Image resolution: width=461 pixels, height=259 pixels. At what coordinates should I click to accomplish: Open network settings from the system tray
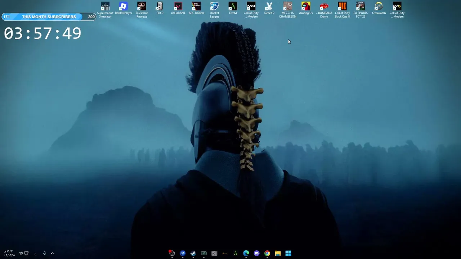26,253
